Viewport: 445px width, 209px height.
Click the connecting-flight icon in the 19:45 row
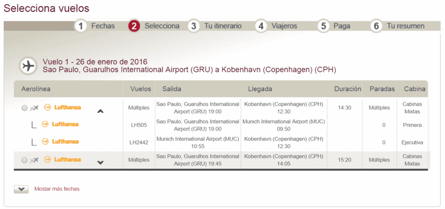(x=34, y=160)
